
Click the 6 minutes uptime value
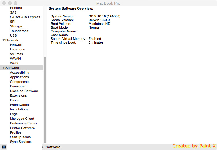pyautogui.click(x=96, y=42)
